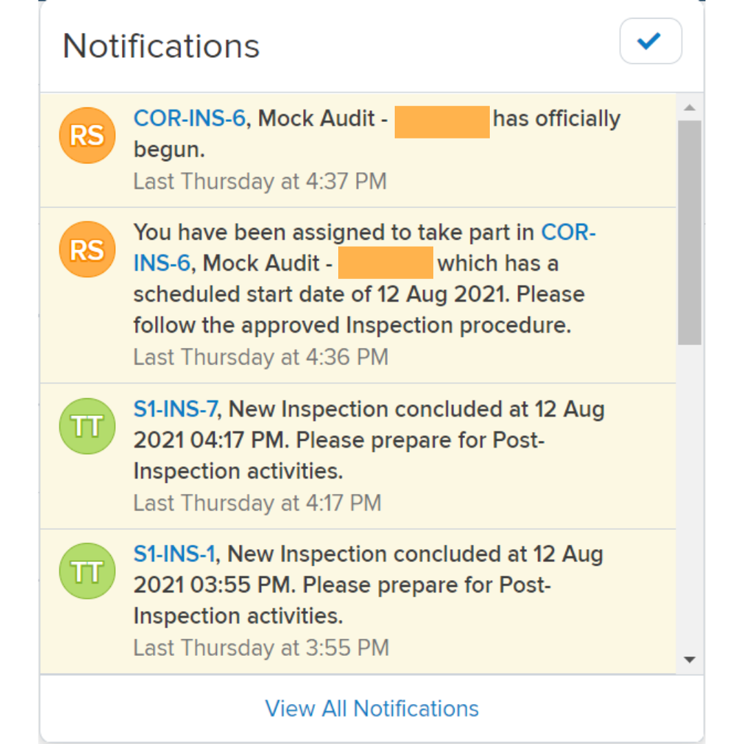
Task: Click the timestamp Last Thursday at 3:55 PM
Action: click(260, 648)
